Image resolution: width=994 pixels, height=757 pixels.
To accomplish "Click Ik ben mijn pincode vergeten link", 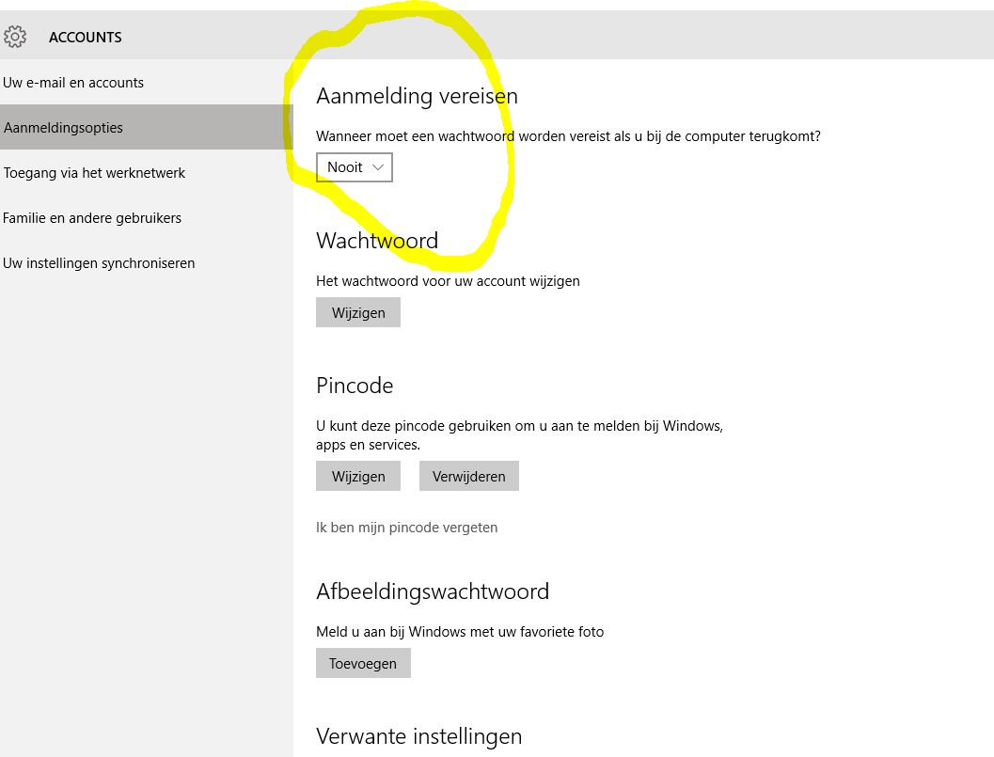I will click(x=406, y=528).
